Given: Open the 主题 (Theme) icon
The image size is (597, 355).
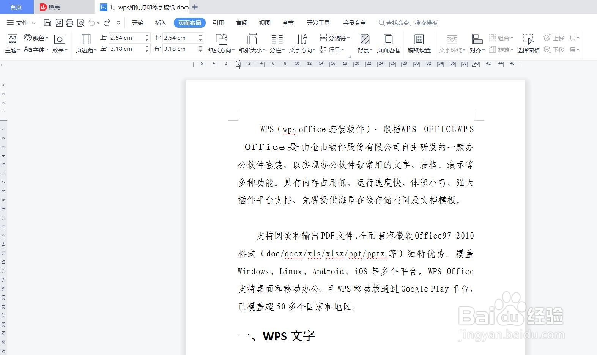Looking at the screenshot, I should (12, 39).
